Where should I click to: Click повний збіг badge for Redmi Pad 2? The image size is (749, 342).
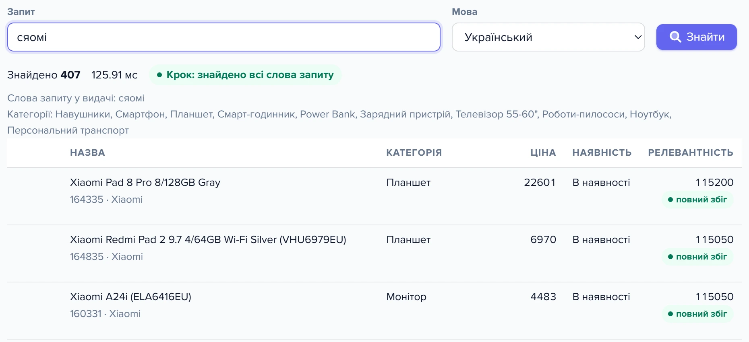pos(697,257)
